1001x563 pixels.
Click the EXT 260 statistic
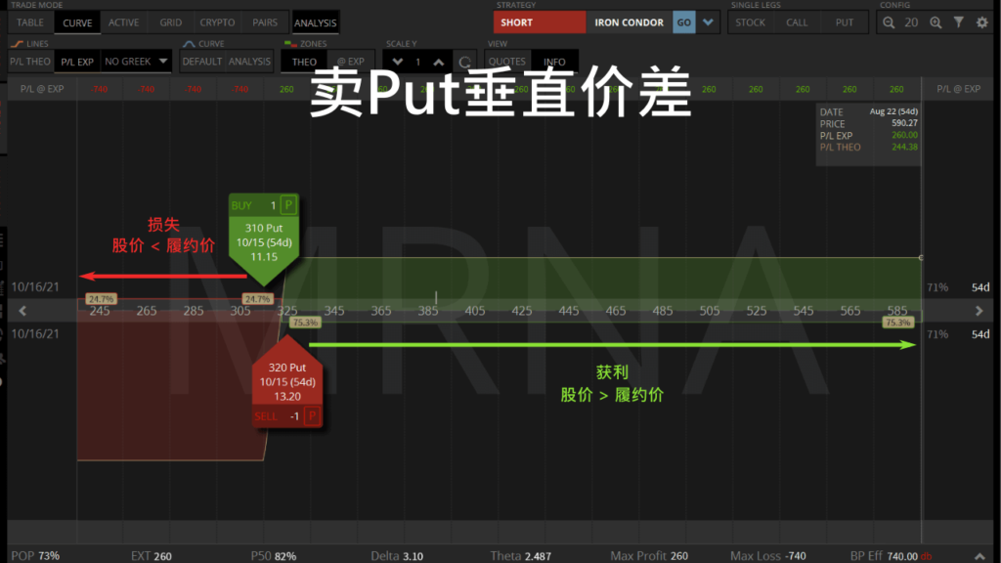click(x=152, y=556)
